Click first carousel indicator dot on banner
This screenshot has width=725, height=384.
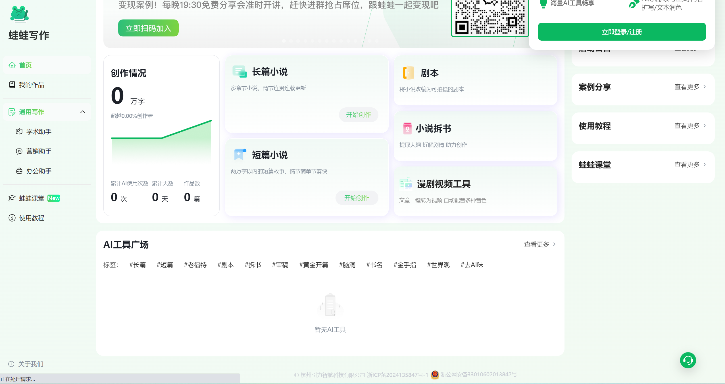tap(284, 41)
